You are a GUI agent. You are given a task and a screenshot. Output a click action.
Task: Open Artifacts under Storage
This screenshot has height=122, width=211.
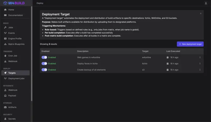coord(16,107)
